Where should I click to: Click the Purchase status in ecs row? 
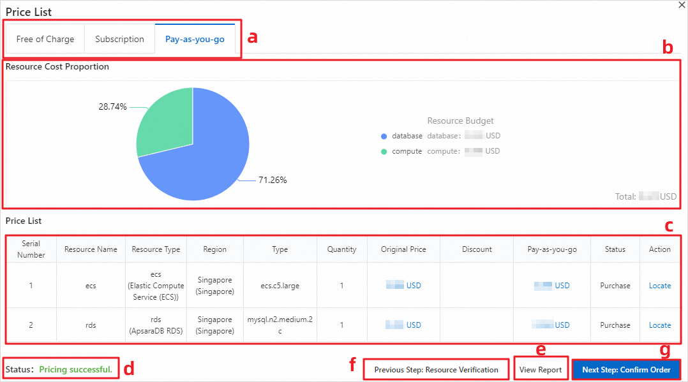pos(615,286)
